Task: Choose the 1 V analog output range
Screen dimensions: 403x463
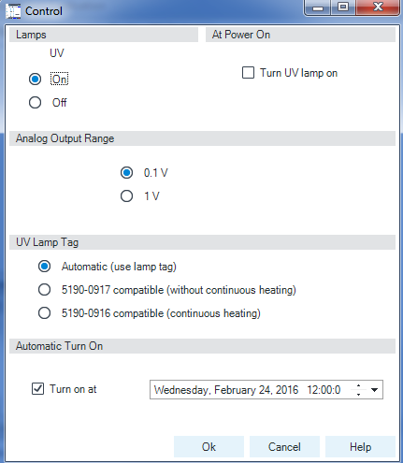Action: point(126,196)
